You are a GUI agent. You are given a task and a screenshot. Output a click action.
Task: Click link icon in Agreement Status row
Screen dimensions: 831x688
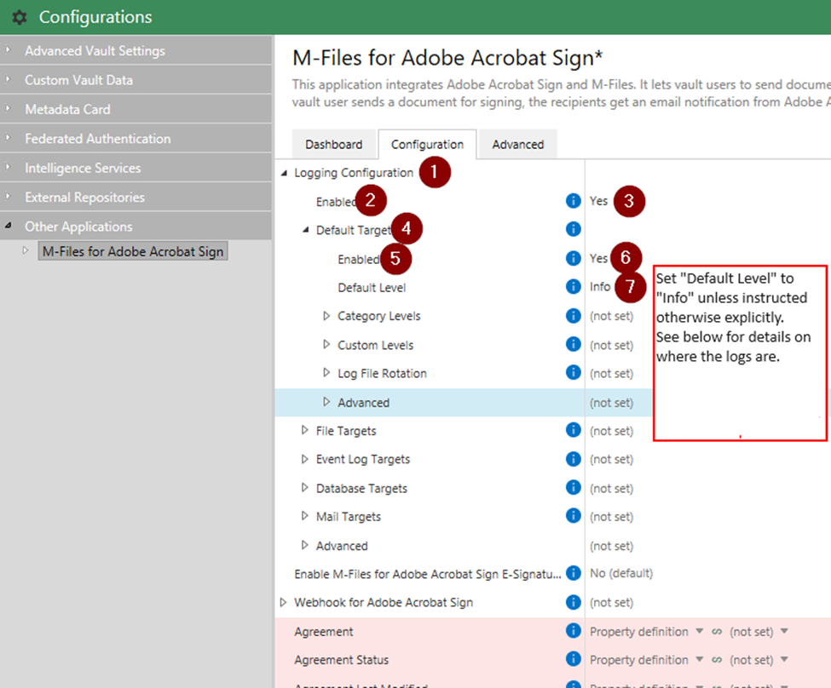[x=717, y=660]
